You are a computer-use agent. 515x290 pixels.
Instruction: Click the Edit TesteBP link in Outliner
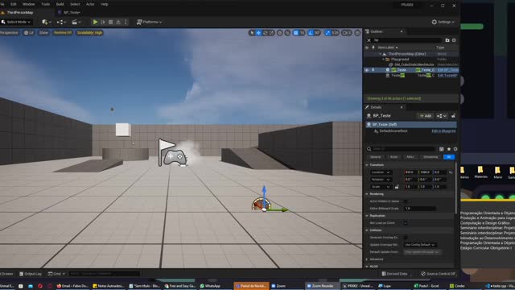447,75
